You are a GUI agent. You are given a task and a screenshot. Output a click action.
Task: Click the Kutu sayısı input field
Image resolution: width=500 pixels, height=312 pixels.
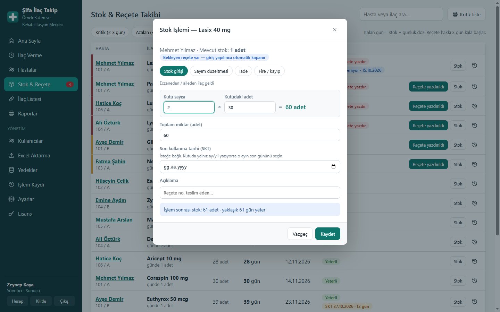point(189,107)
